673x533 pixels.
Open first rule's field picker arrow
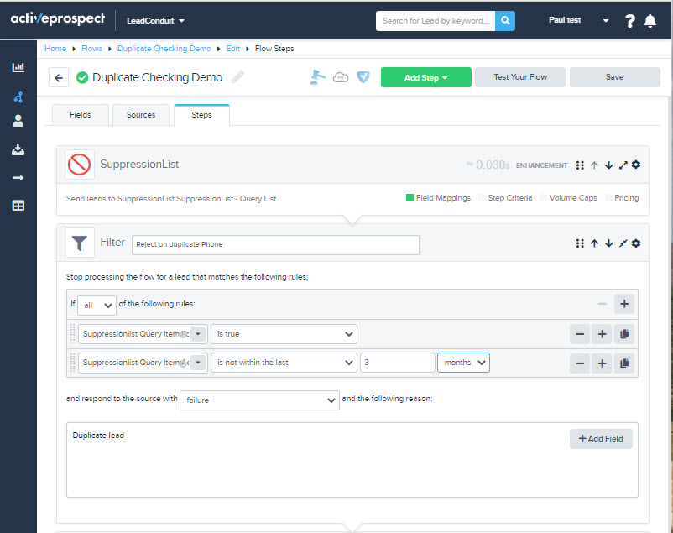tap(198, 334)
